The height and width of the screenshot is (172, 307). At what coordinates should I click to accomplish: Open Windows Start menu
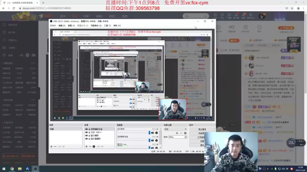click(4, 169)
